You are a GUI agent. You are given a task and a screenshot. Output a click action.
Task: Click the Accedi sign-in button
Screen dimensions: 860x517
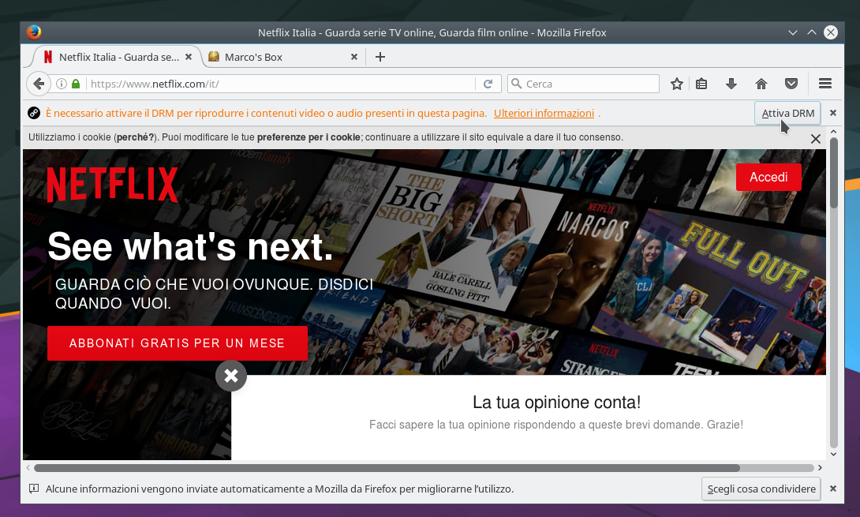pos(768,178)
